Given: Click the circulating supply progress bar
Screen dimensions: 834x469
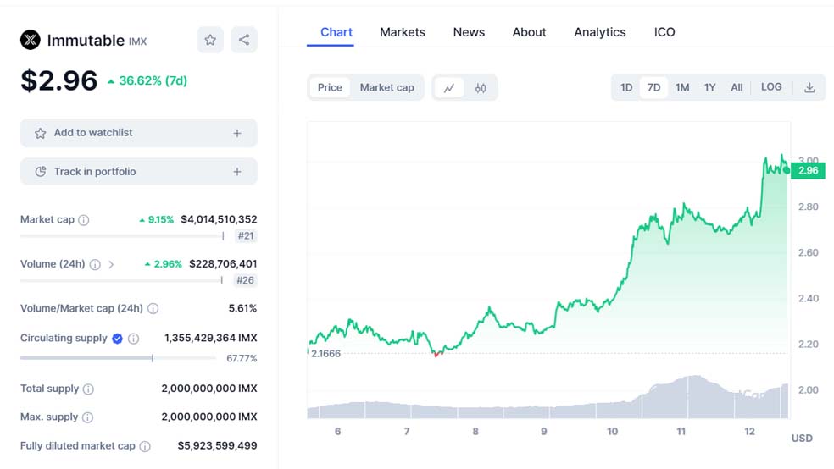Looking at the screenshot, I should coord(118,358).
